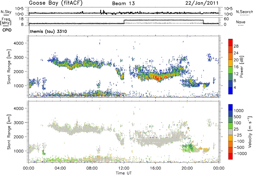Click the 'Beam 13' heading
The height and width of the screenshot is (175, 253).
click(123, 3)
